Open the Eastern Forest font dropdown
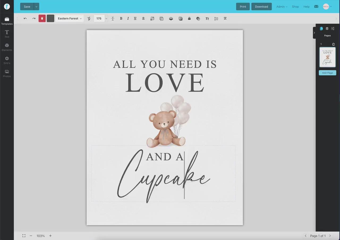 (x=70, y=19)
